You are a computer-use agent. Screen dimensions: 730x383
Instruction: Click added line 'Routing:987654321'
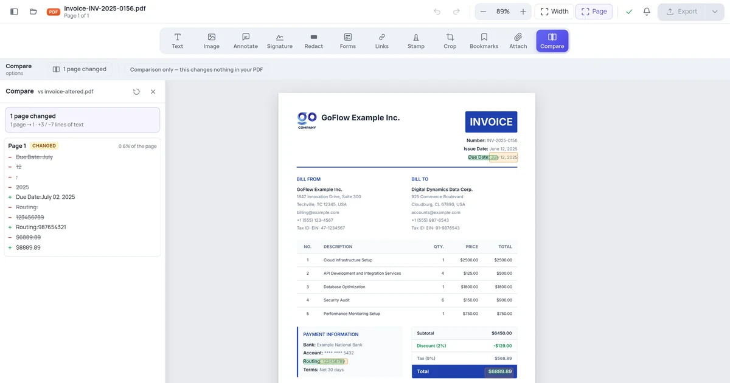point(41,227)
